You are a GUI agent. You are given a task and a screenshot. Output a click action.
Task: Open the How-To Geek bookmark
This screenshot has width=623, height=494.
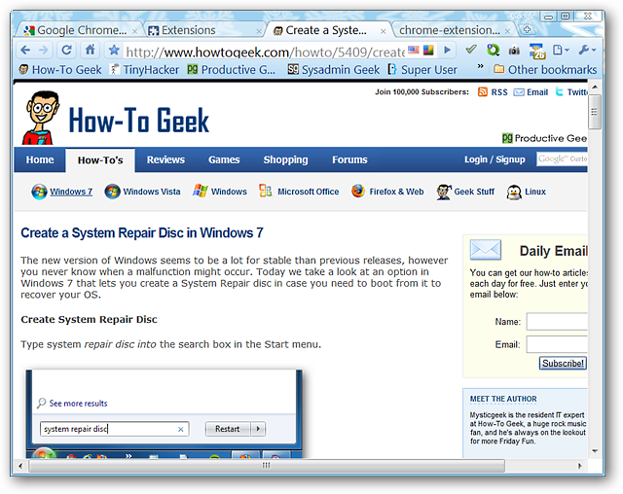60,70
